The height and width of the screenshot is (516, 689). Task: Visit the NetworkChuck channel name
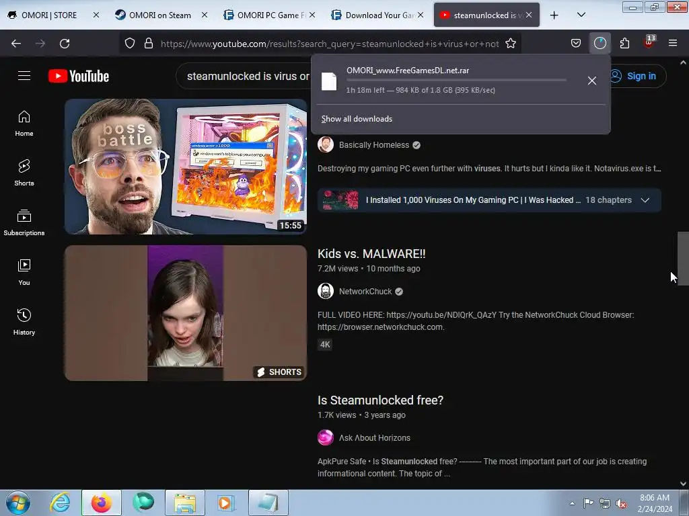click(365, 292)
